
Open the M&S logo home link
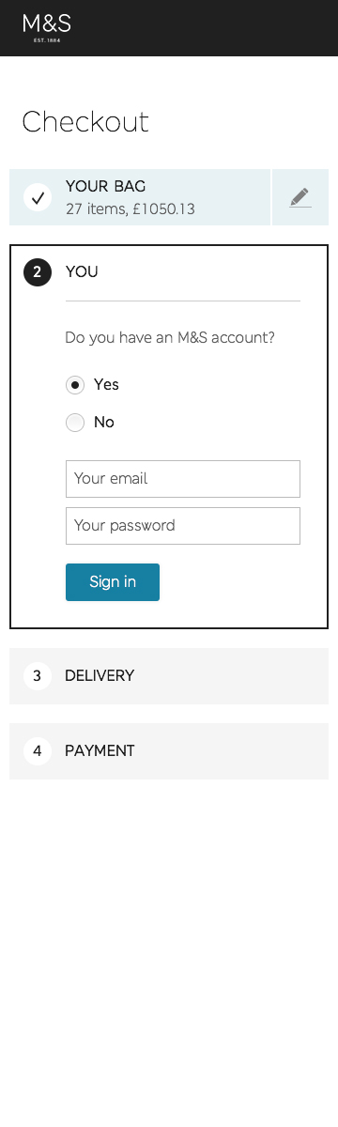point(47,28)
